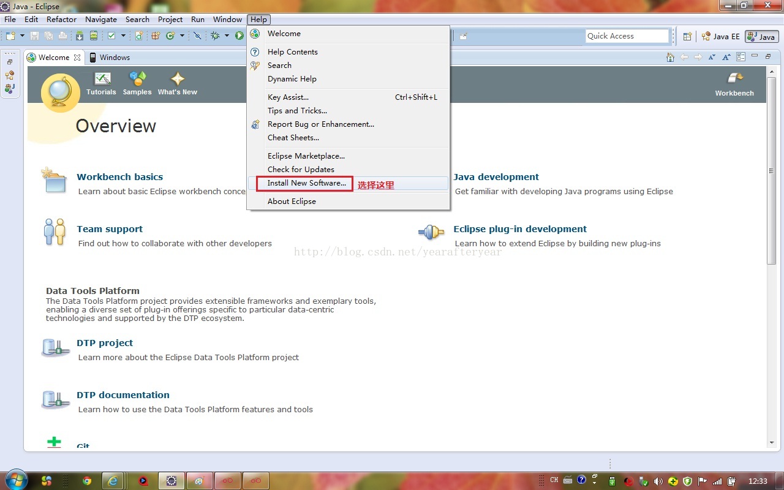This screenshot has width=784, height=490.
Task: Open Android Virtual Device Manager icon
Action: pyautogui.click(x=94, y=36)
